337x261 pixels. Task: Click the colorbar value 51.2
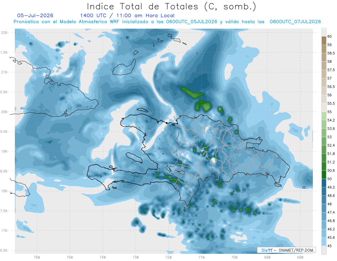click(331, 162)
